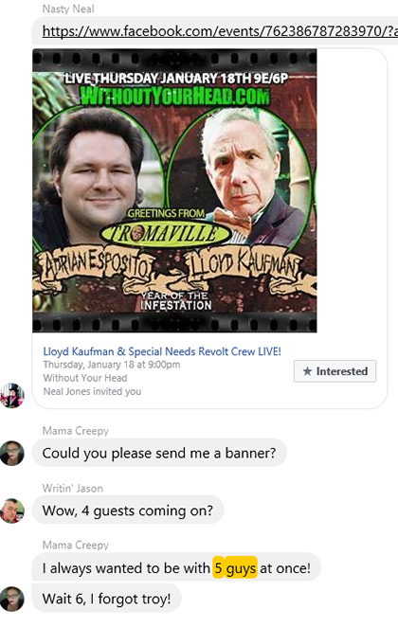The image size is (398, 627).
Task: Click the 'Without Your Head' event location text
Action: coord(85,378)
